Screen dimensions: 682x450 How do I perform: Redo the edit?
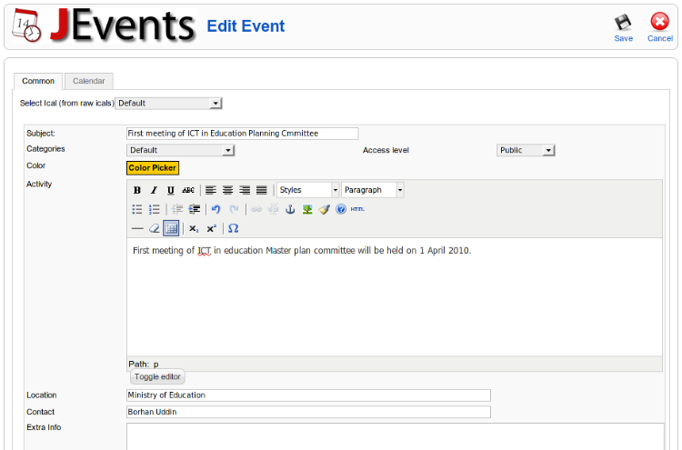(x=234, y=209)
